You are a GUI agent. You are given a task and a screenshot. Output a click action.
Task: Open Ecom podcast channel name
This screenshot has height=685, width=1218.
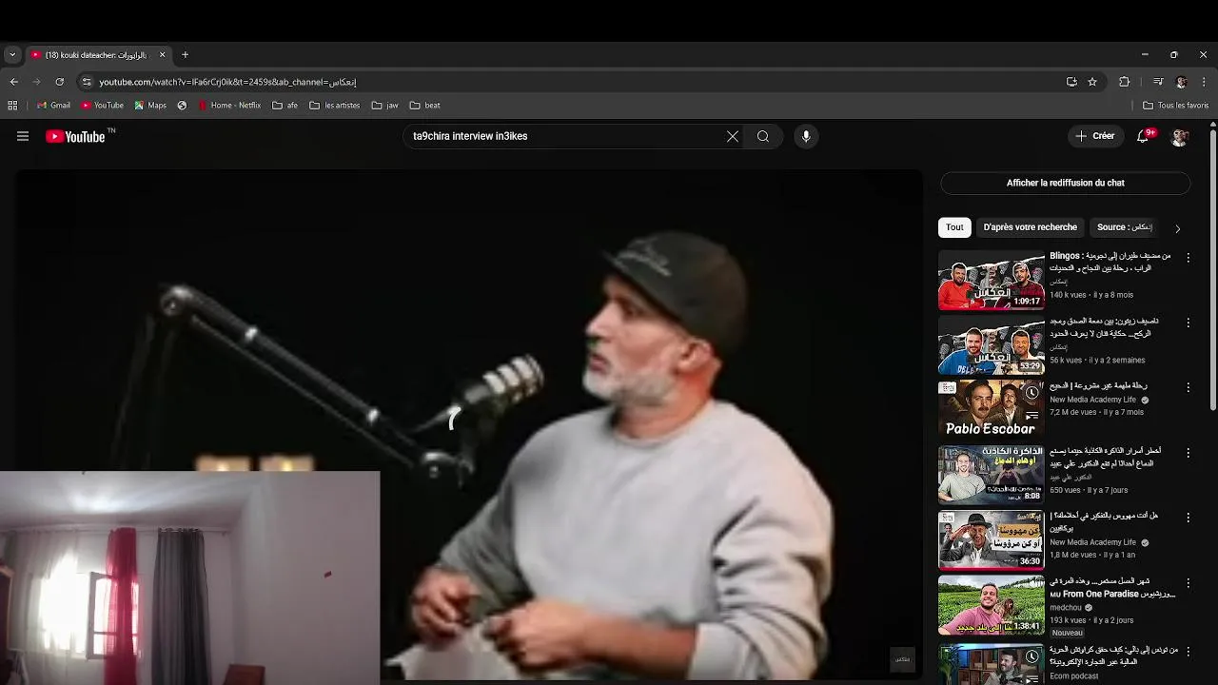click(x=1074, y=676)
